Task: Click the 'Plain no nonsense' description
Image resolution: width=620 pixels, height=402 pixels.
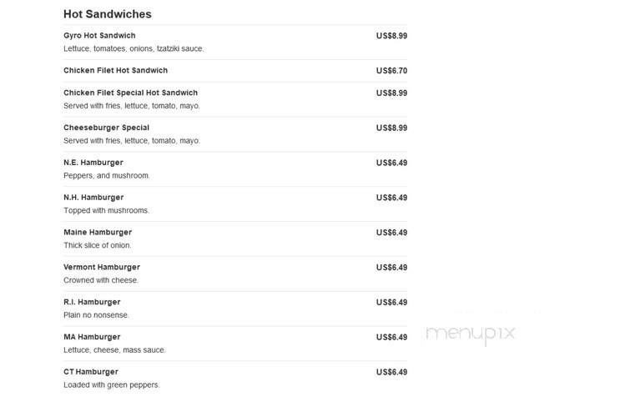Action: click(97, 315)
